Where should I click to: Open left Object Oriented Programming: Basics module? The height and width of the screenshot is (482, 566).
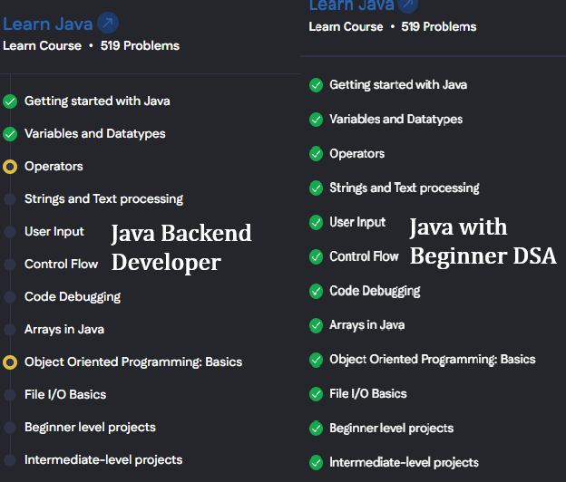[x=133, y=361]
